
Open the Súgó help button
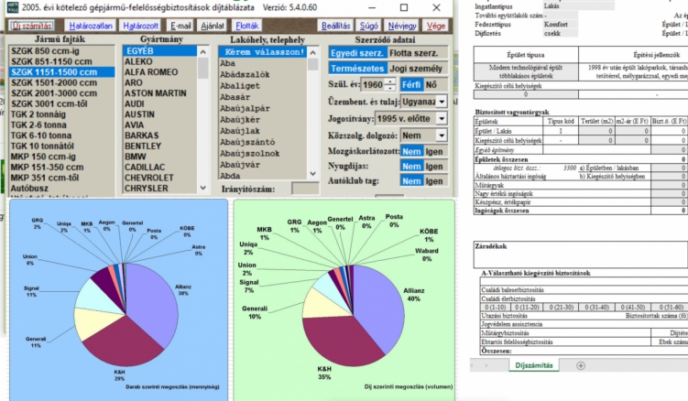[x=368, y=26]
